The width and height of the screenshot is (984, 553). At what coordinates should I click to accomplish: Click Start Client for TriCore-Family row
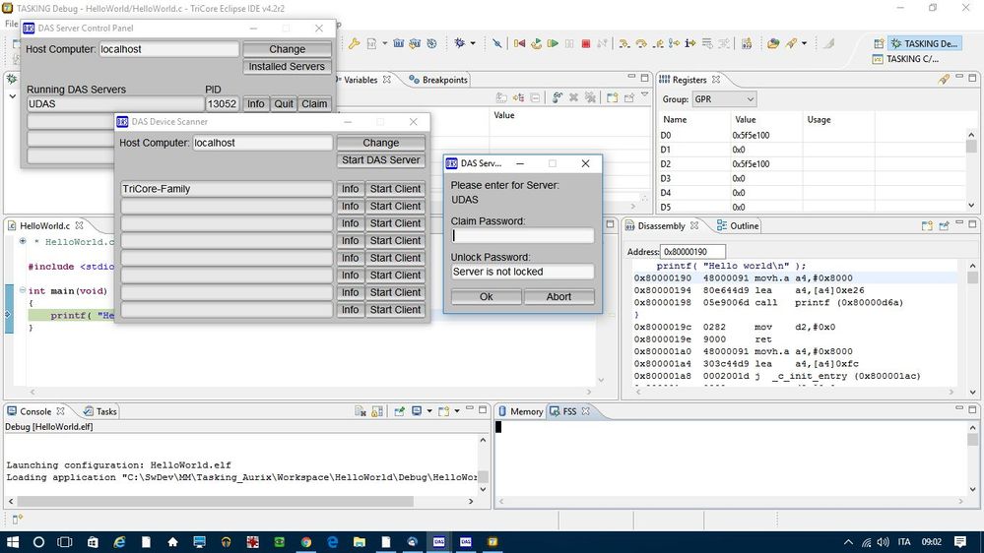395,189
